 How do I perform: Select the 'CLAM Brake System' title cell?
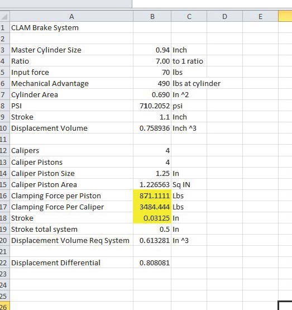pos(71,27)
